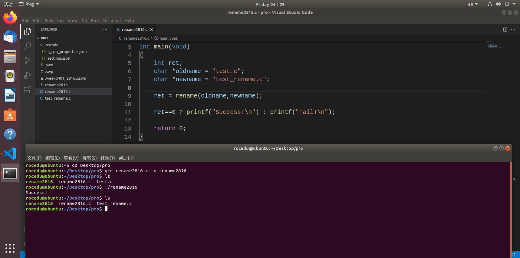The height and width of the screenshot is (258, 520).
Task: Minimize the terminal window
Action: pyautogui.click(x=495, y=148)
